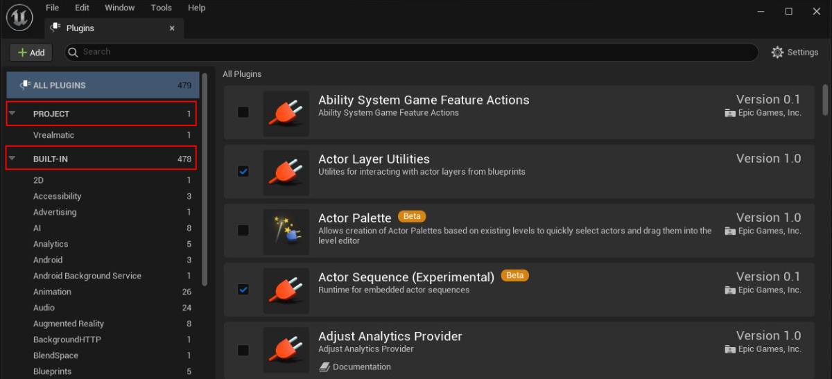Screen dimensions: 832x379
Task: Select the Plugins tab
Action: click(113, 28)
